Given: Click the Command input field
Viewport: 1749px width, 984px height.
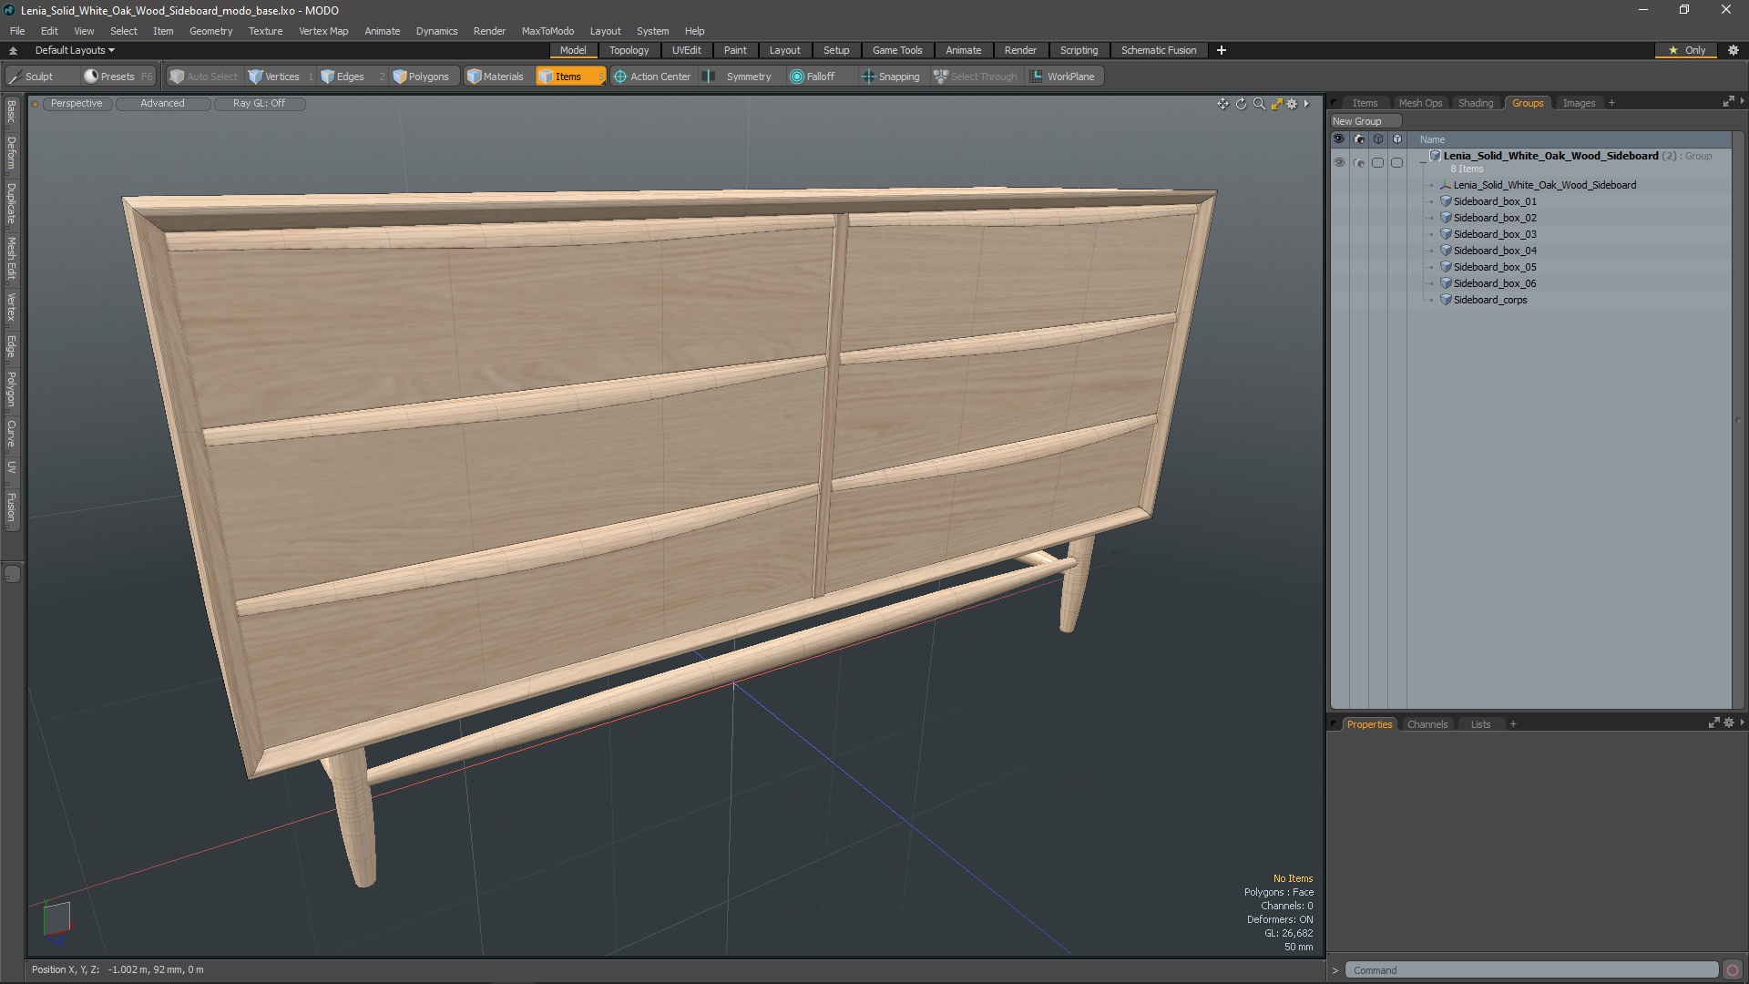Looking at the screenshot, I should pyautogui.click(x=1530, y=970).
